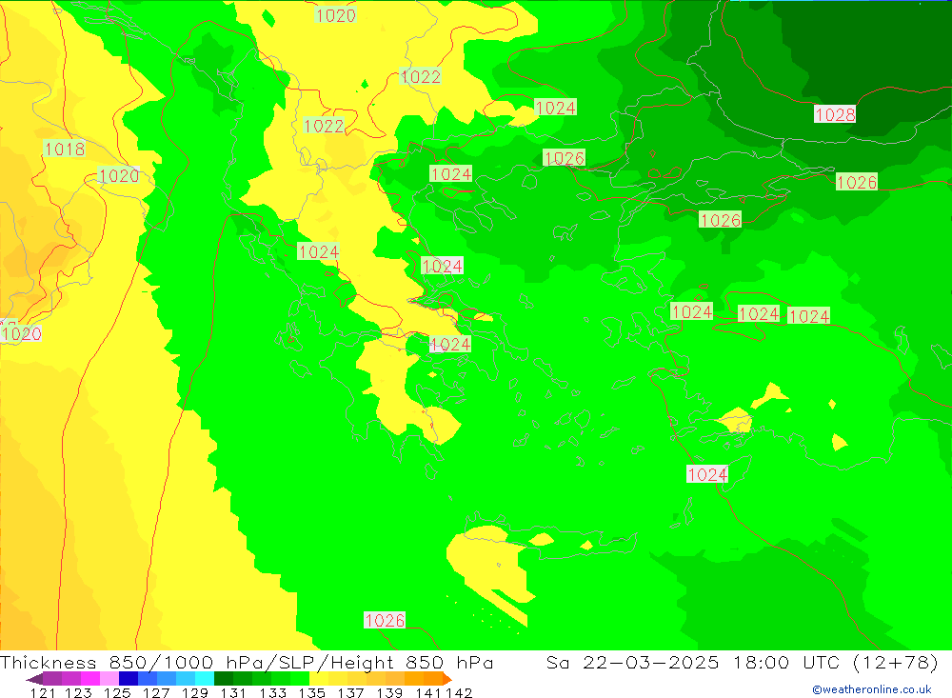This screenshot has width=952, height=698.
Task: Click the bright magenta legend swatch
Action: pos(89,679)
